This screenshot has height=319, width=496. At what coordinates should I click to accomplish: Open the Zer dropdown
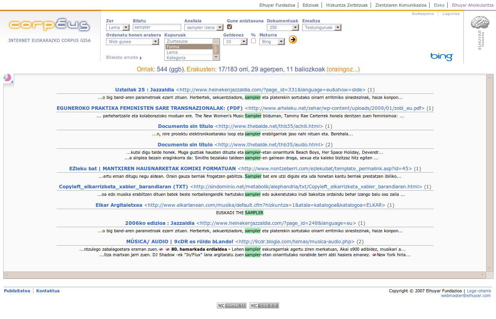(x=118, y=27)
